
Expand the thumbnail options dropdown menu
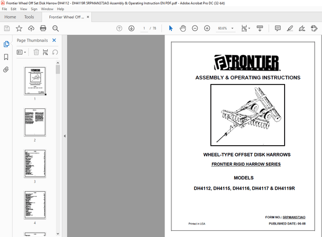(21, 52)
